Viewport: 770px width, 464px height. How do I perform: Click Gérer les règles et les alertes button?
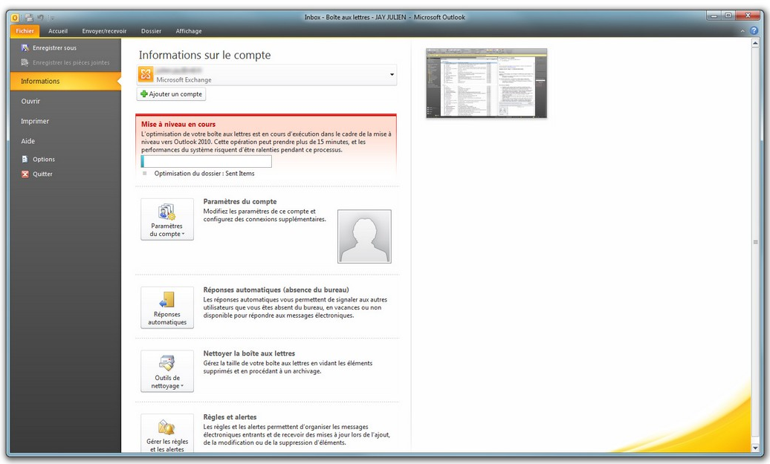click(x=167, y=434)
